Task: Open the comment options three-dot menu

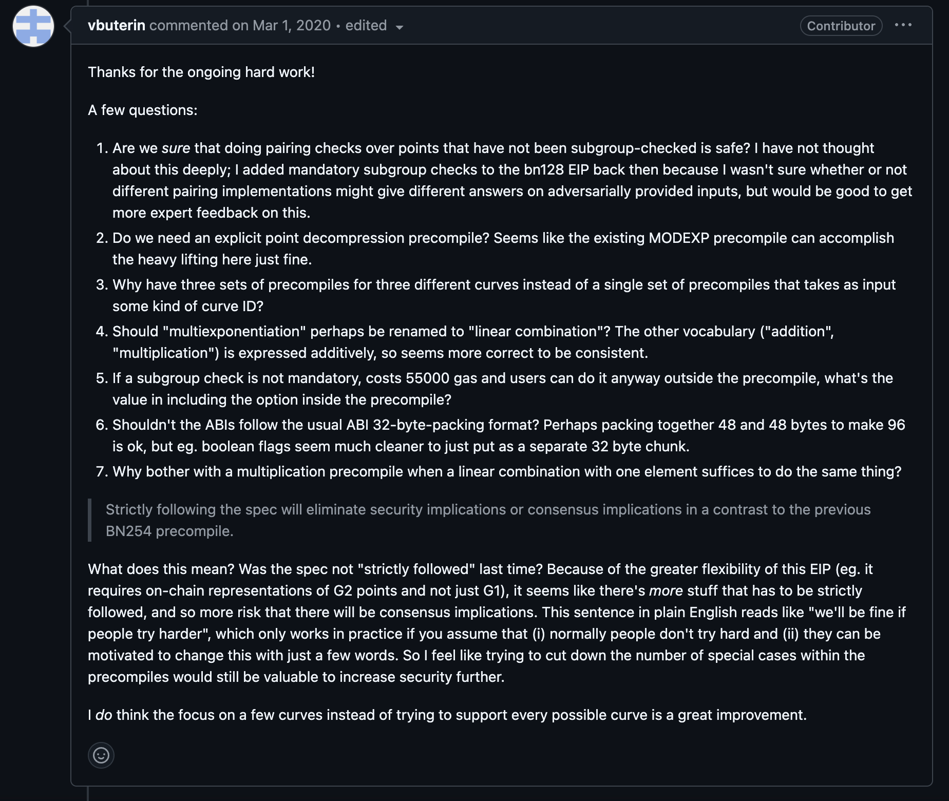Action: tap(903, 25)
